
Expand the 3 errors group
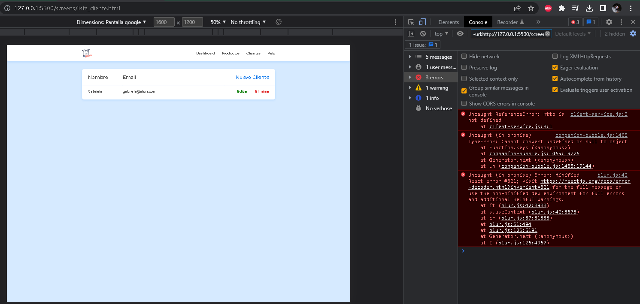[x=410, y=77]
